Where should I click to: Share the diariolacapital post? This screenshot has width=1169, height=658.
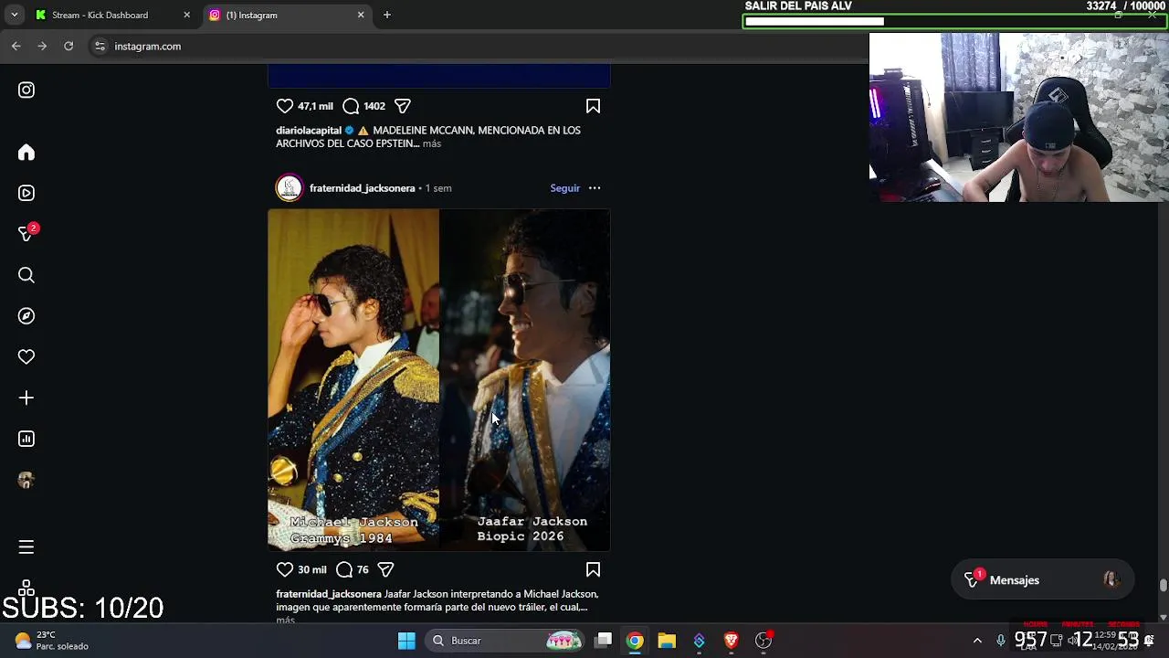tap(403, 106)
